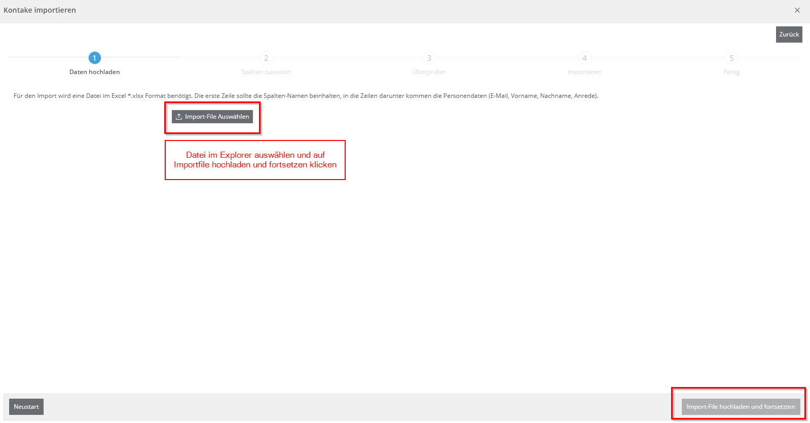This screenshot has width=810, height=423.
Task: Click the Kontake importieren title text
Action: pyautogui.click(x=40, y=10)
